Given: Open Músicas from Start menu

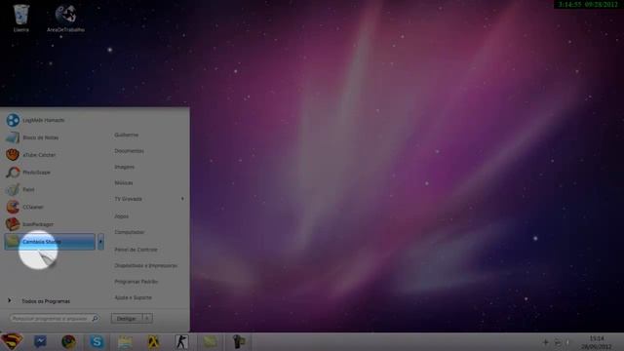Looking at the screenshot, I should point(124,182).
